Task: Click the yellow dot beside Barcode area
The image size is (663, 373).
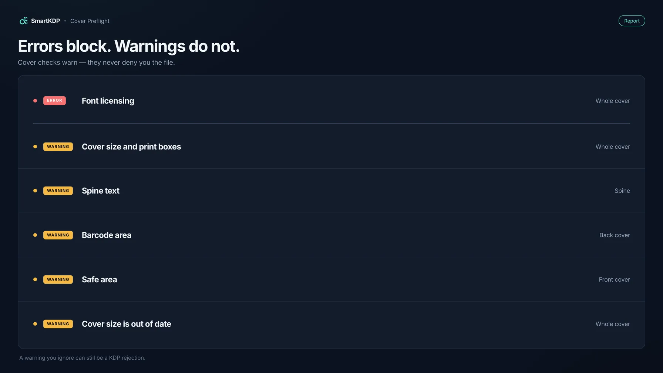Action: (x=35, y=235)
